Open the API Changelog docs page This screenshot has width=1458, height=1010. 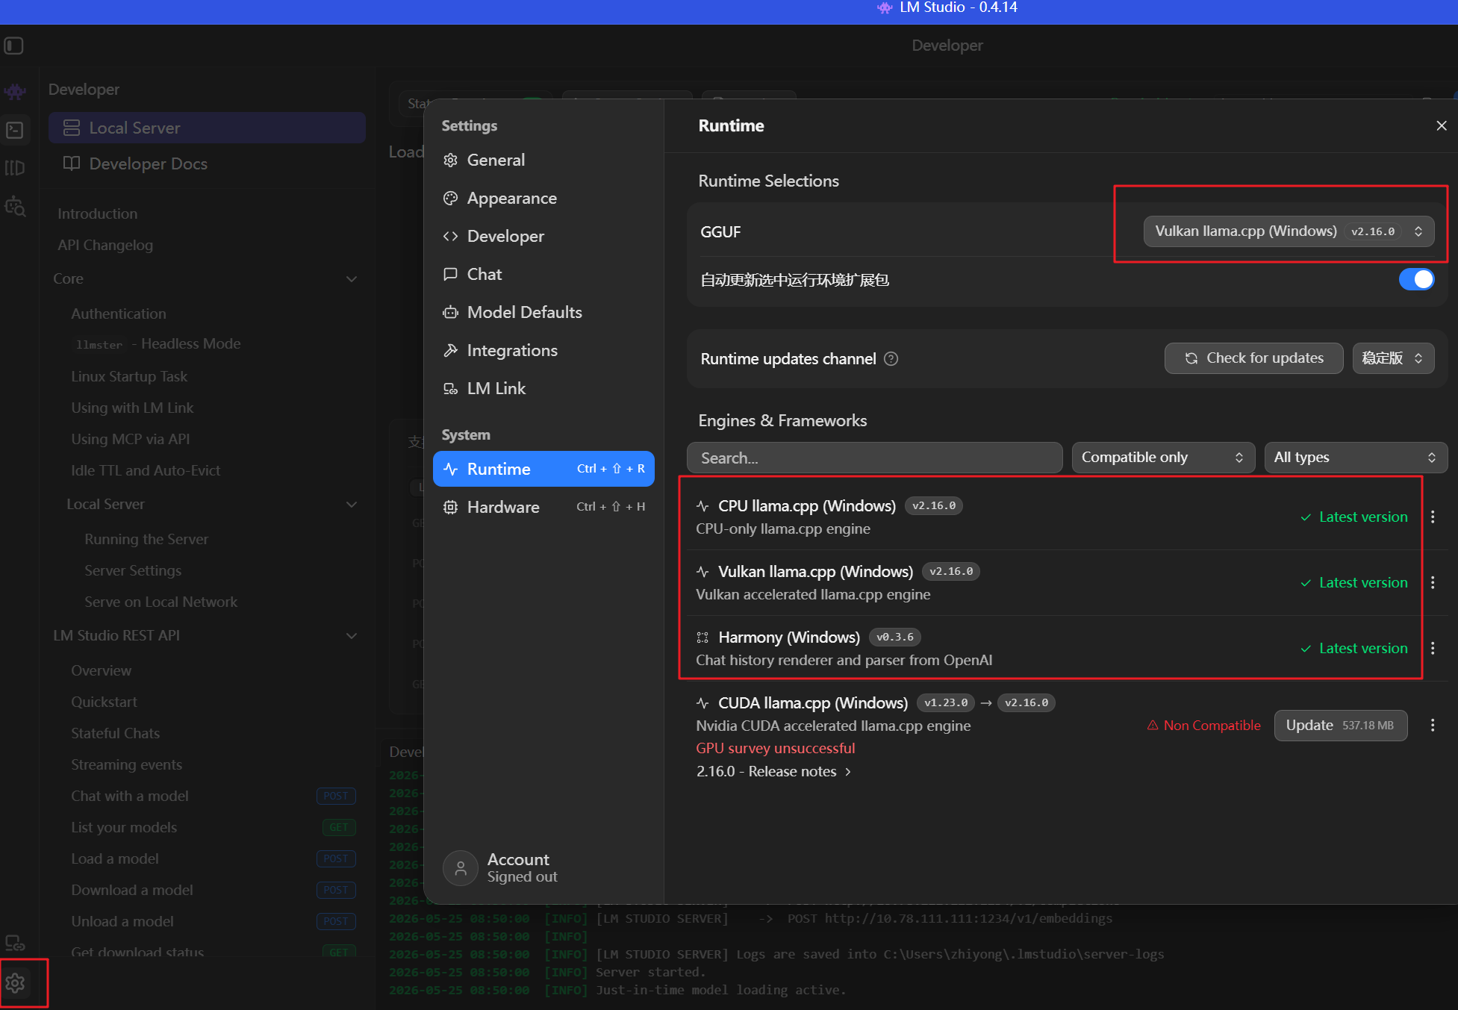(105, 245)
